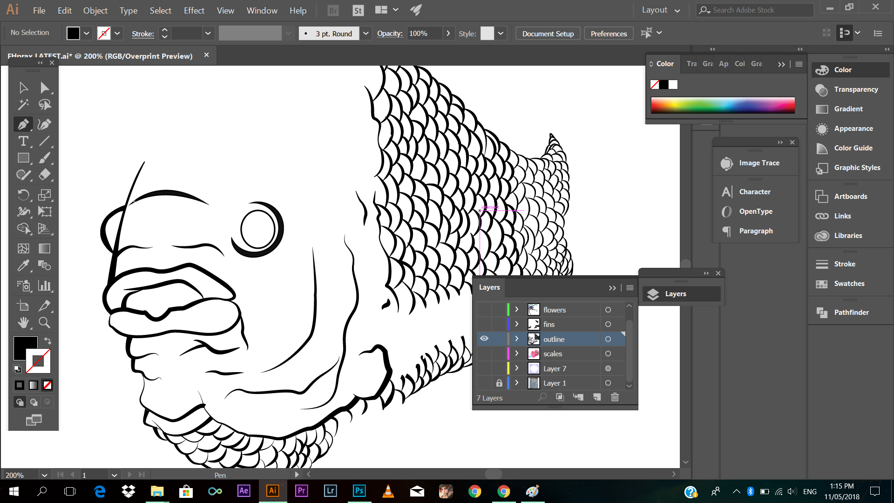
Task: Click the Fill color box in toolbar
Action: point(25,348)
